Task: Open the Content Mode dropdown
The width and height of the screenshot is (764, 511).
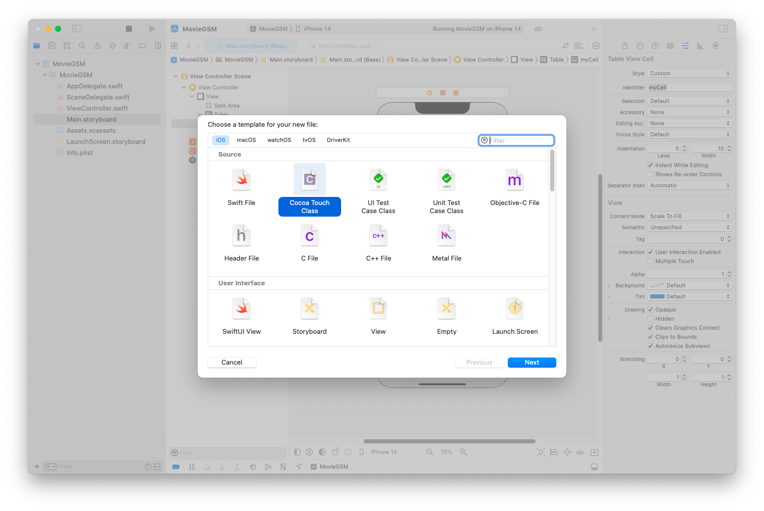Action: [689, 216]
